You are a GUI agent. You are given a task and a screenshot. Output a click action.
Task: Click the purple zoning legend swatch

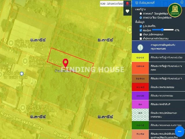click(x=140, y=95)
